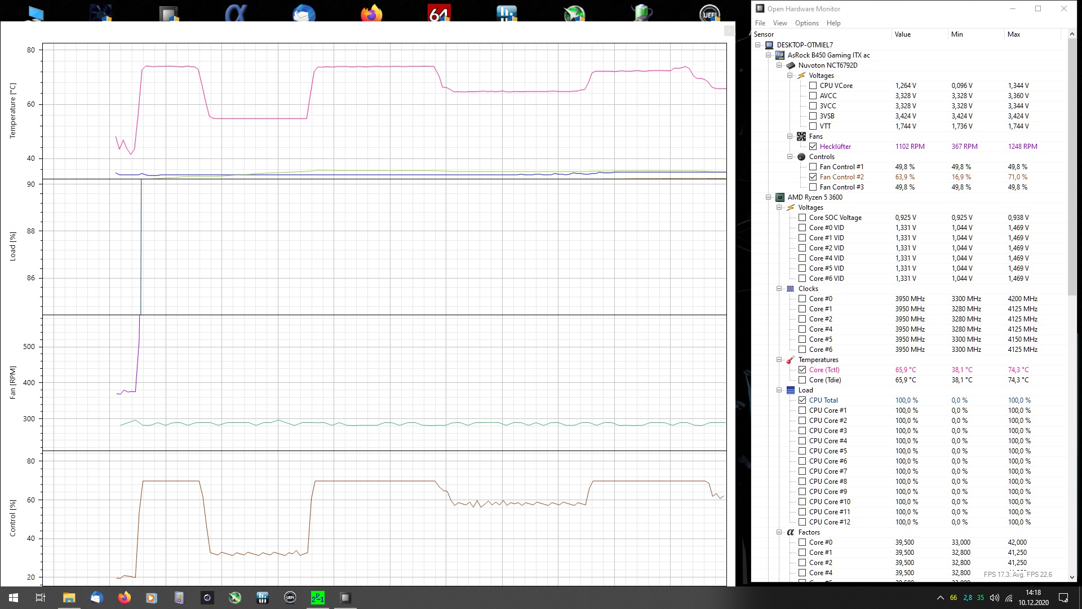Click the sensor tree's scroll-down arrow

[1072, 577]
